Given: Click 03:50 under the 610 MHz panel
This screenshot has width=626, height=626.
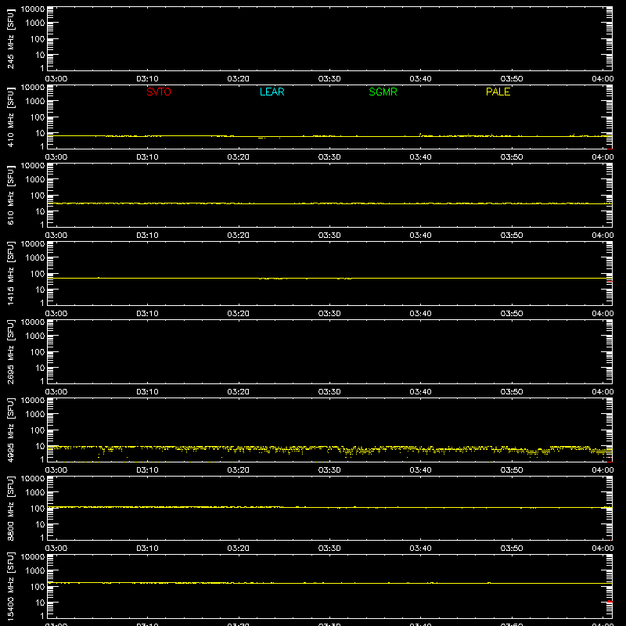Looking at the screenshot, I should (x=512, y=236).
